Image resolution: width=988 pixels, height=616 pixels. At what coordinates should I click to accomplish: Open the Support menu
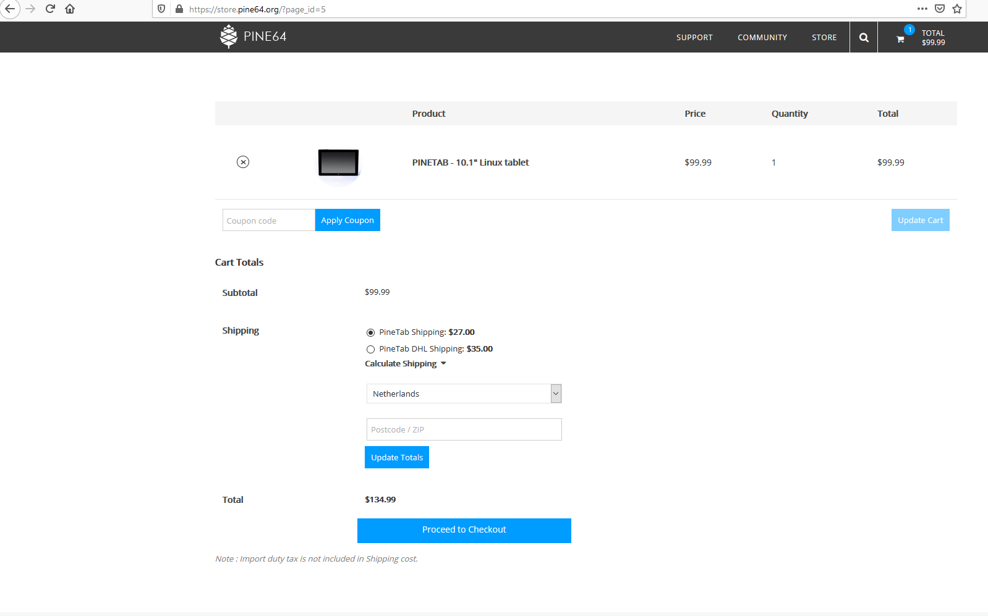(x=694, y=38)
